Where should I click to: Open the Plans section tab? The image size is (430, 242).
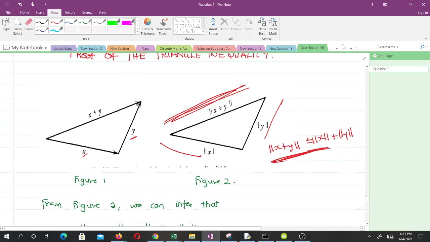pos(145,48)
